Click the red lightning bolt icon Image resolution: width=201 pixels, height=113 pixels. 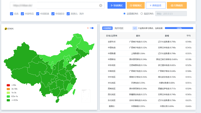coord(88,28)
